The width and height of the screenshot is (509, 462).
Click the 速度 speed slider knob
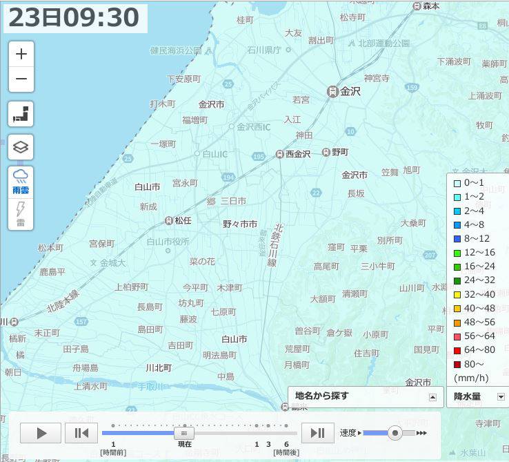[x=395, y=433]
